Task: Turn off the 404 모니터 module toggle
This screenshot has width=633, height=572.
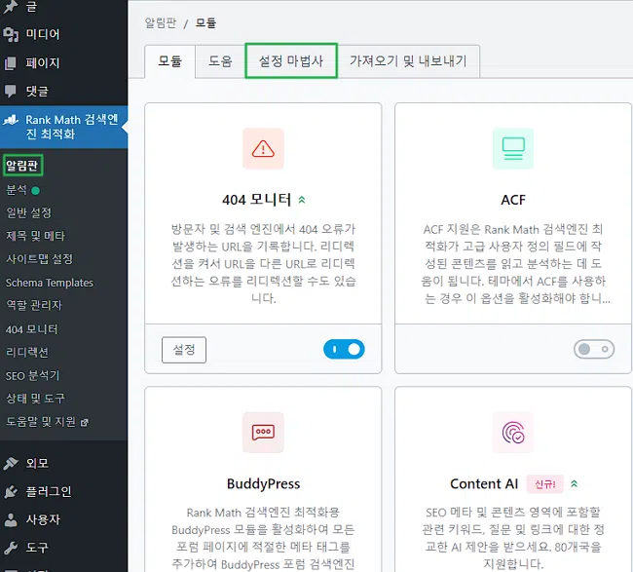Action: point(344,350)
